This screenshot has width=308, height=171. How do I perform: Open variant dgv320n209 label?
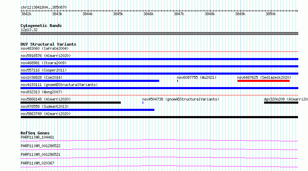coord(286,99)
